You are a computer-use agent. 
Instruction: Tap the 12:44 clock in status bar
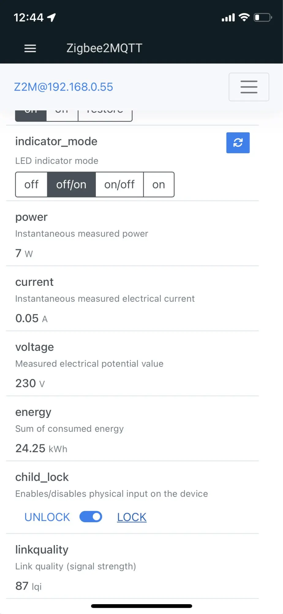[28, 17]
